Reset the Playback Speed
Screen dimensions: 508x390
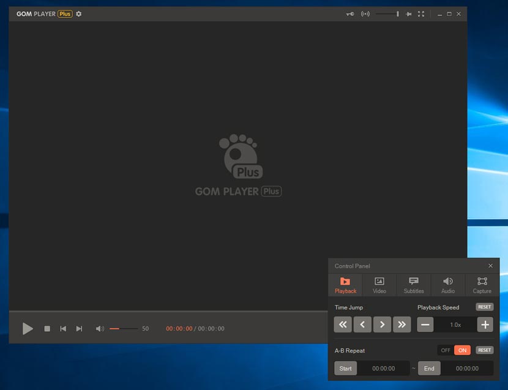(x=484, y=307)
